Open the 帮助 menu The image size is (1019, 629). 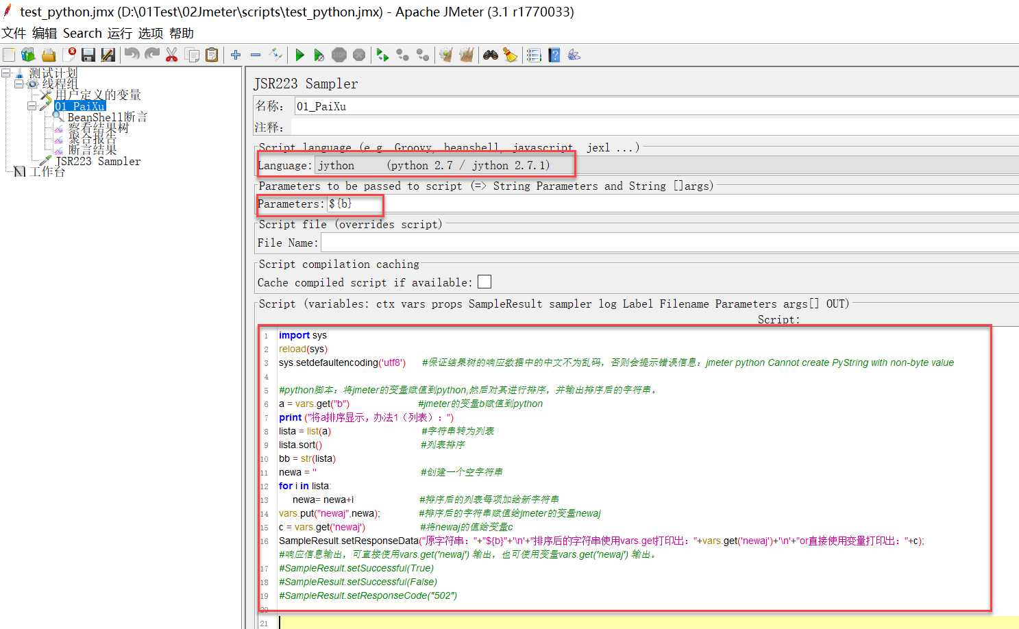[182, 33]
